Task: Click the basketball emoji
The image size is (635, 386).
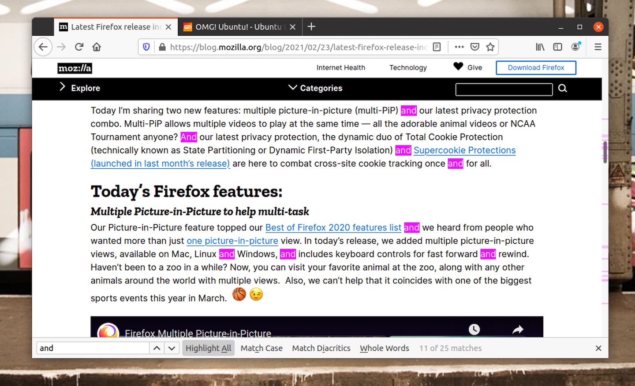Action: 239,294
